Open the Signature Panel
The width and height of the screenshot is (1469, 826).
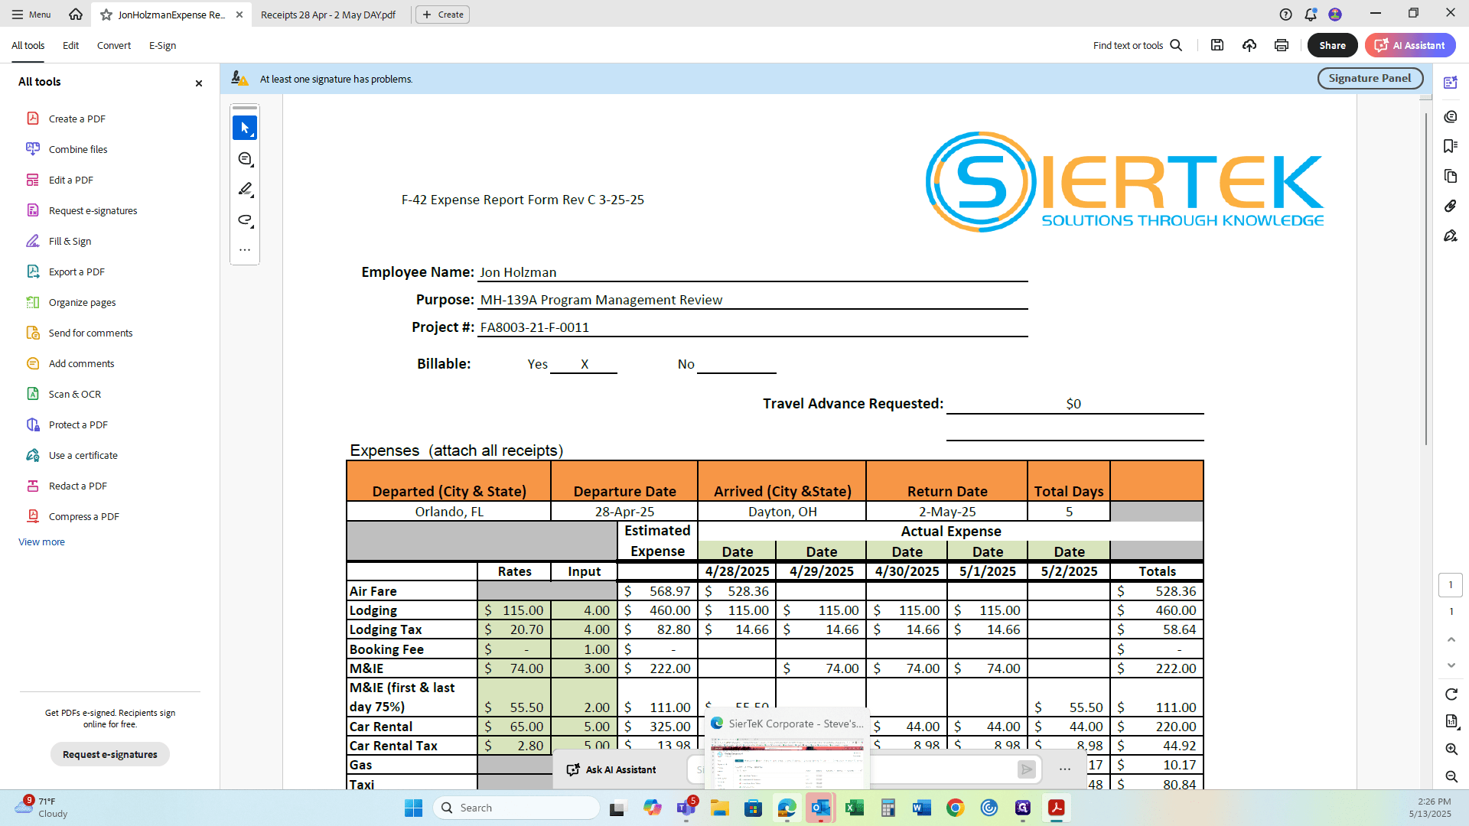click(x=1370, y=78)
